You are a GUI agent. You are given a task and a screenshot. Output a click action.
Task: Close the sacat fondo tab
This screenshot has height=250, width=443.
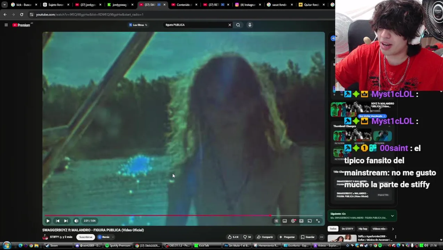292,5
